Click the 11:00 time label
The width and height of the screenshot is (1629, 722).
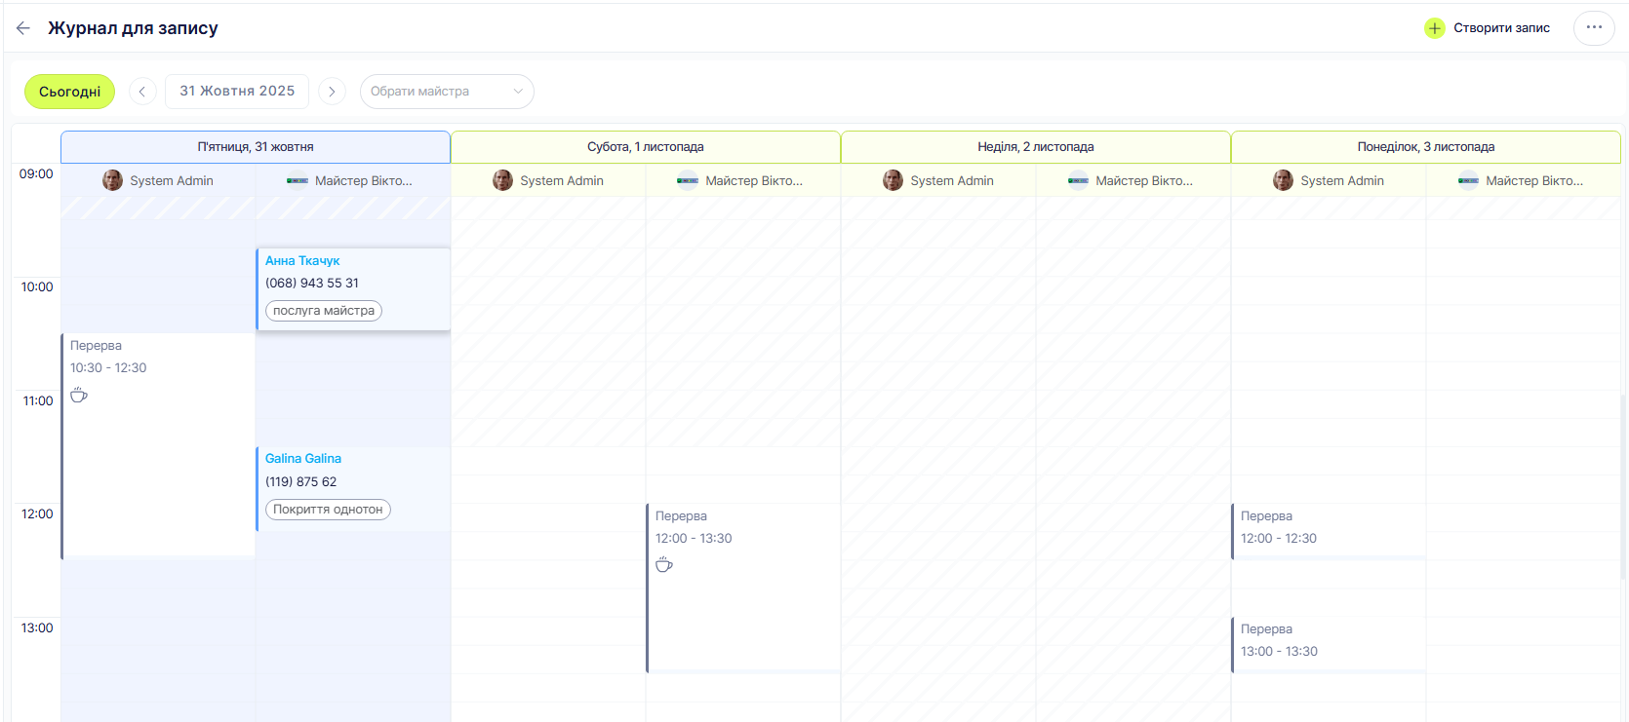click(x=38, y=401)
